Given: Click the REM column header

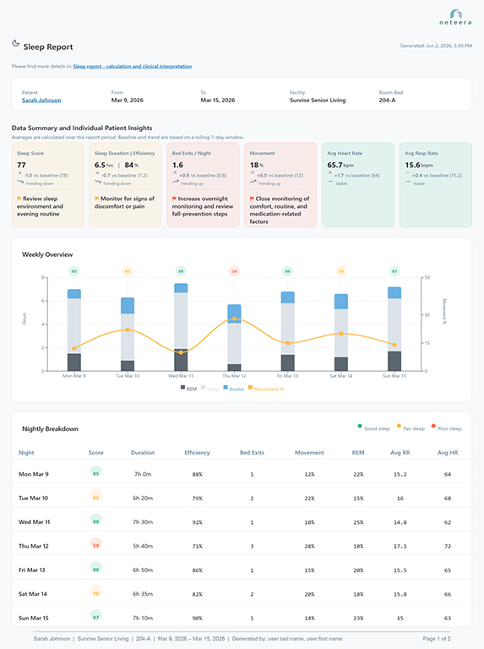Looking at the screenshot, I should coord(358,453).
